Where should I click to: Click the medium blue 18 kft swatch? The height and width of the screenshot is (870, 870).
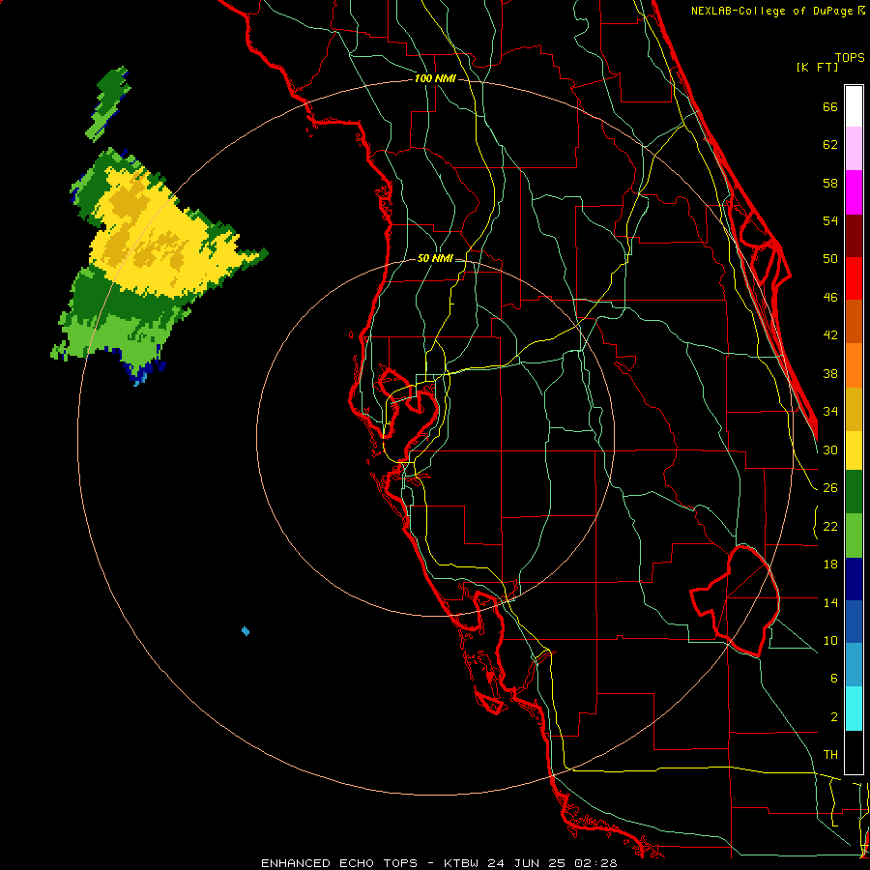[854, 622]
